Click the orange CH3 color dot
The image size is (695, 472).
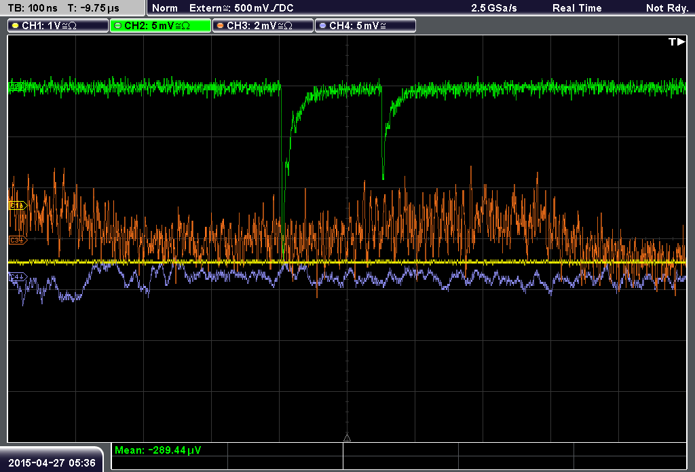pos(221,26)
